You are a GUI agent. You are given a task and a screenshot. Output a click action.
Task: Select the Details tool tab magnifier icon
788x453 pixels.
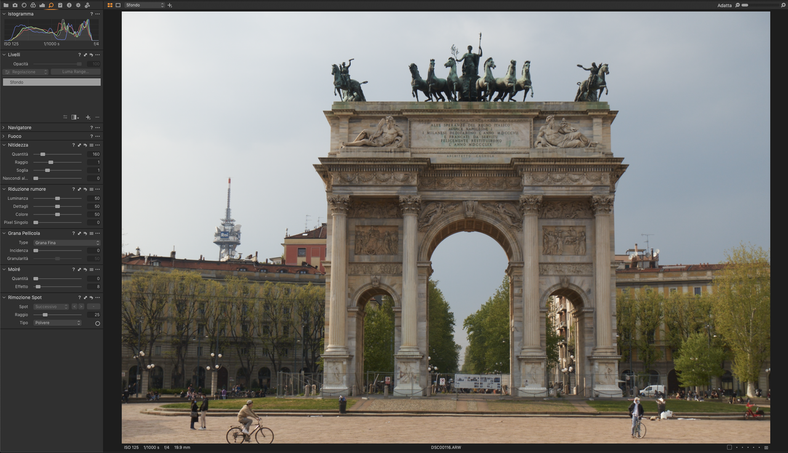pyautogui.click(x=51, y=5)
